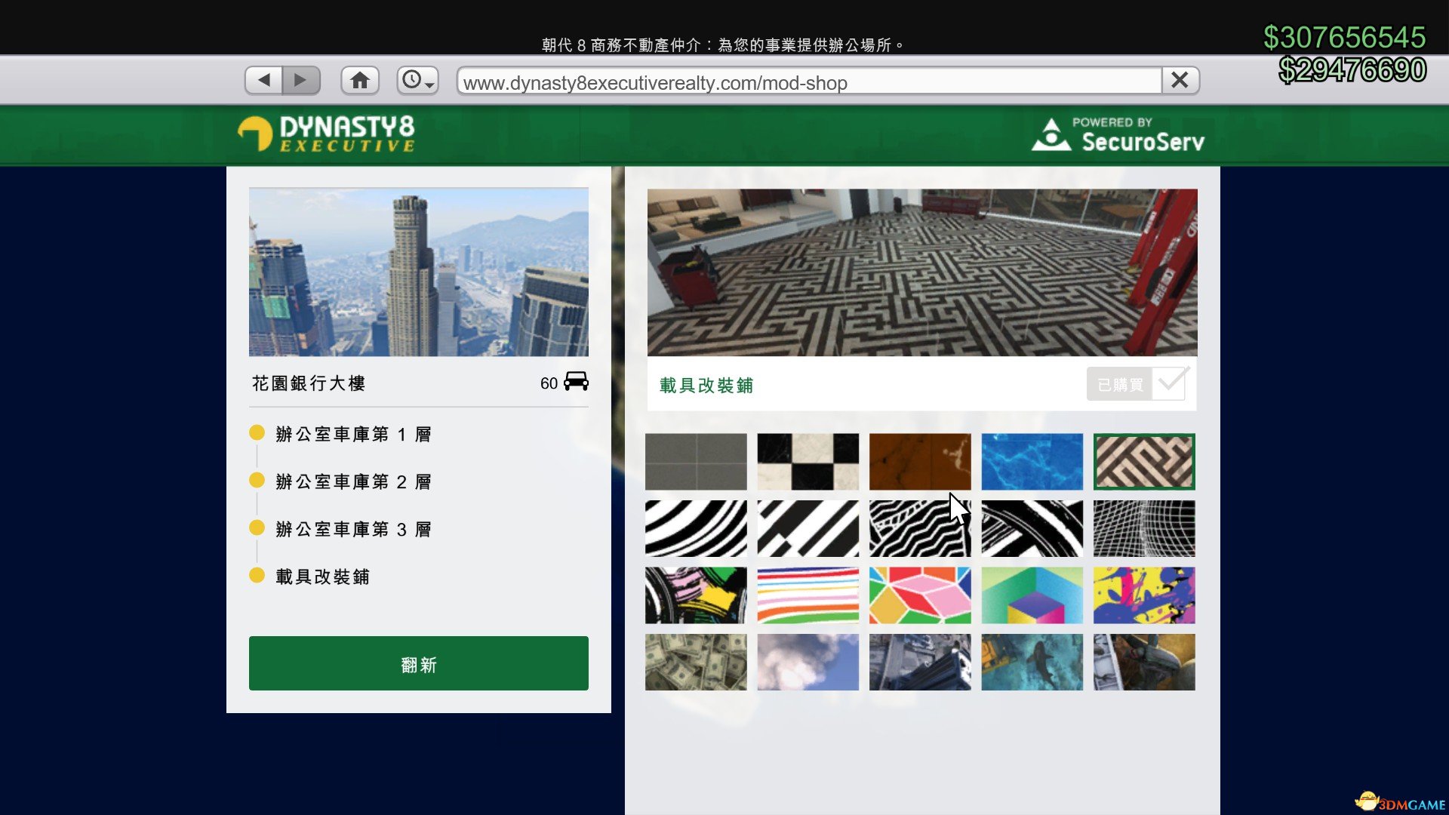Choose the bold black swirl floor swatch
This screenshot has width=1449, height=815.
tap(1032, 528)
